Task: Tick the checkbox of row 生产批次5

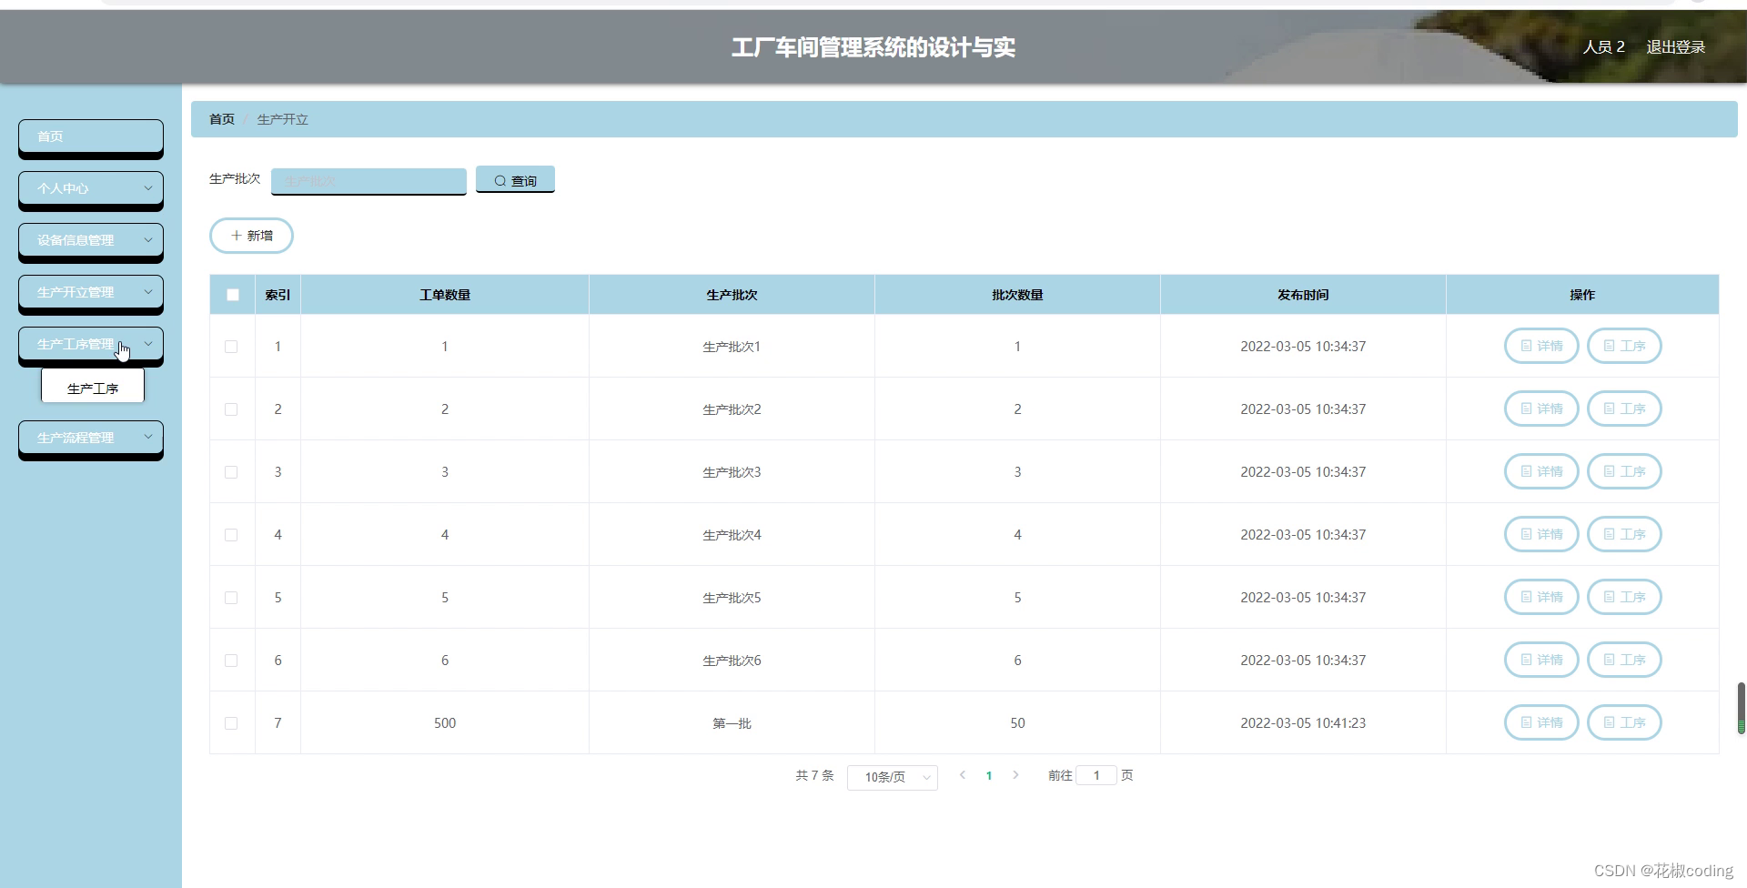Action: (231, 598)
